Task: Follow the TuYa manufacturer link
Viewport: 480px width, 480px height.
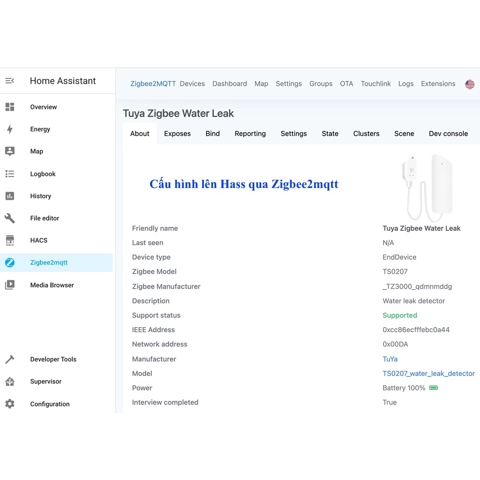Action: pos(390,359)
